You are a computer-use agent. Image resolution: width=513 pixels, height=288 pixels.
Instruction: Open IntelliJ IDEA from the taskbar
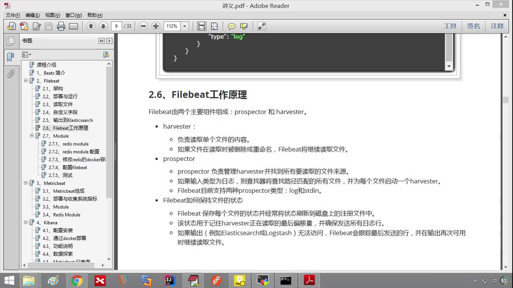coord(170,281)
